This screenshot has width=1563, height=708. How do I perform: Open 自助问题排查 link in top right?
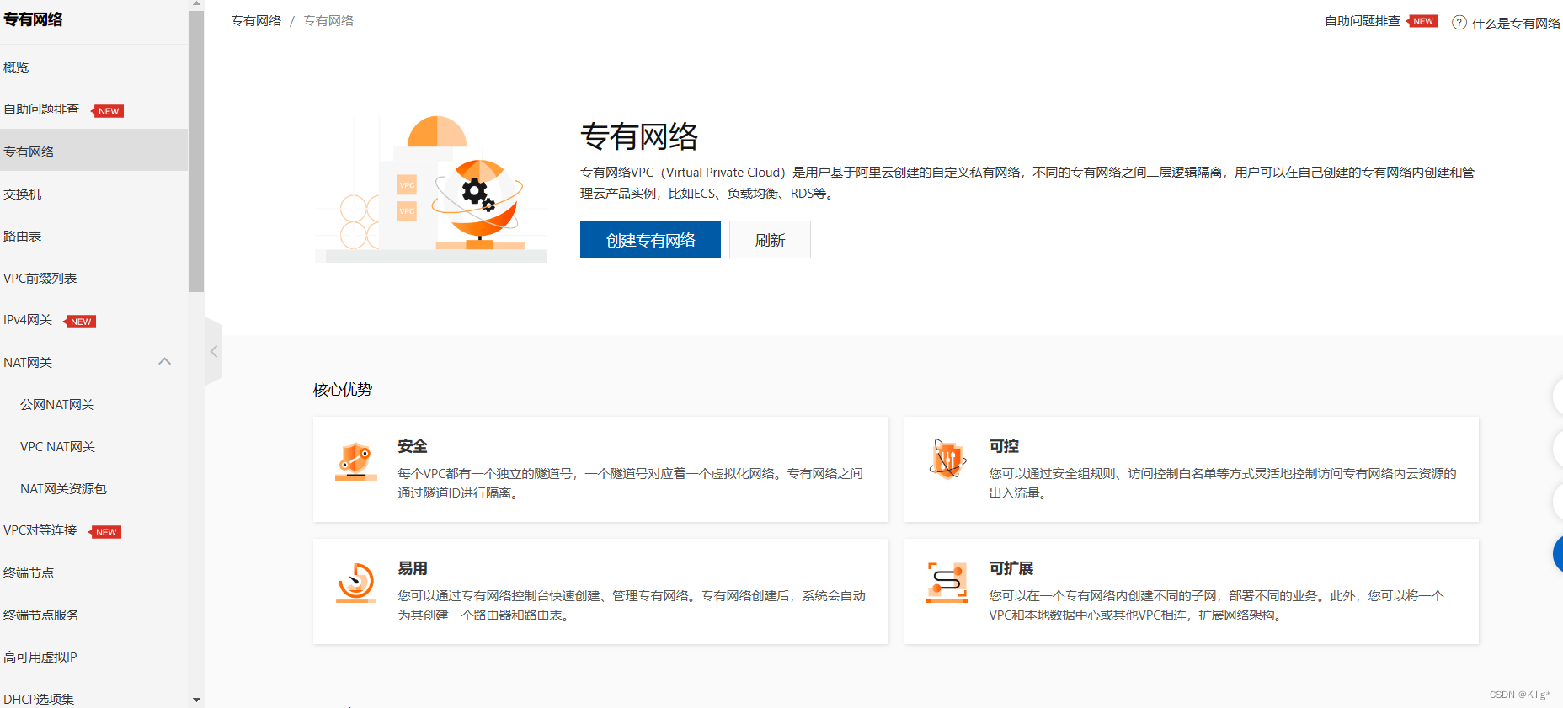click(1363, 21)
